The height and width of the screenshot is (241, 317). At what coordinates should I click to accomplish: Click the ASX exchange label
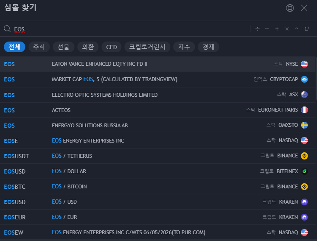[x=294, y=95]
